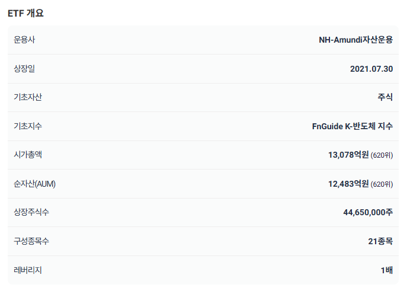Click the 620위 rank next to 시가총액
Image resolution: width=407 pixels, height=294 pixels.
tap(382, 155)
